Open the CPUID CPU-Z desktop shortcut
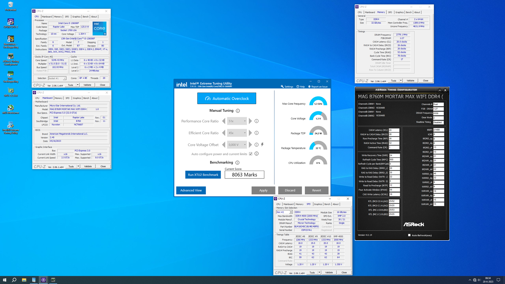Viewport: 505px width, 284px height. (x=11, y=23)
